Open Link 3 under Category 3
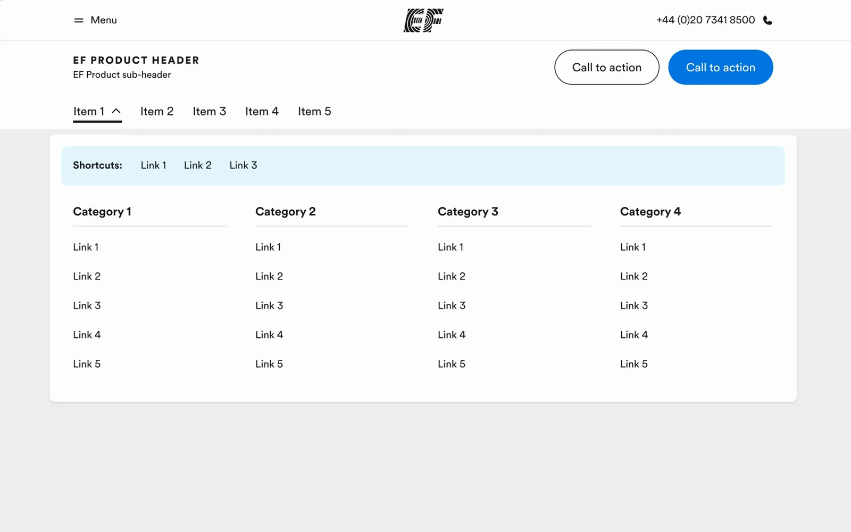 [x=452, y=305]
